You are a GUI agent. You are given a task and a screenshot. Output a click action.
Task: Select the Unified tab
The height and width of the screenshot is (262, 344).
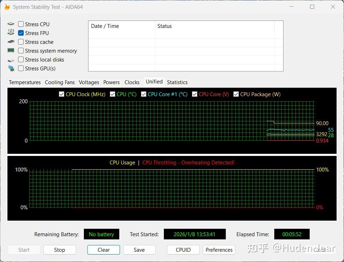(154, 82)
